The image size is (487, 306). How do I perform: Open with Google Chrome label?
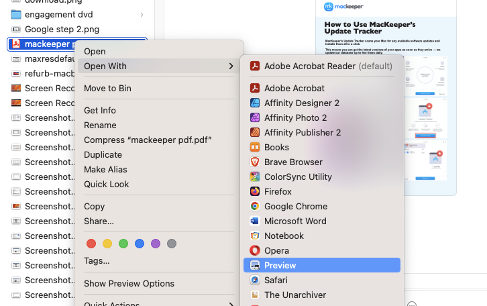296,206
